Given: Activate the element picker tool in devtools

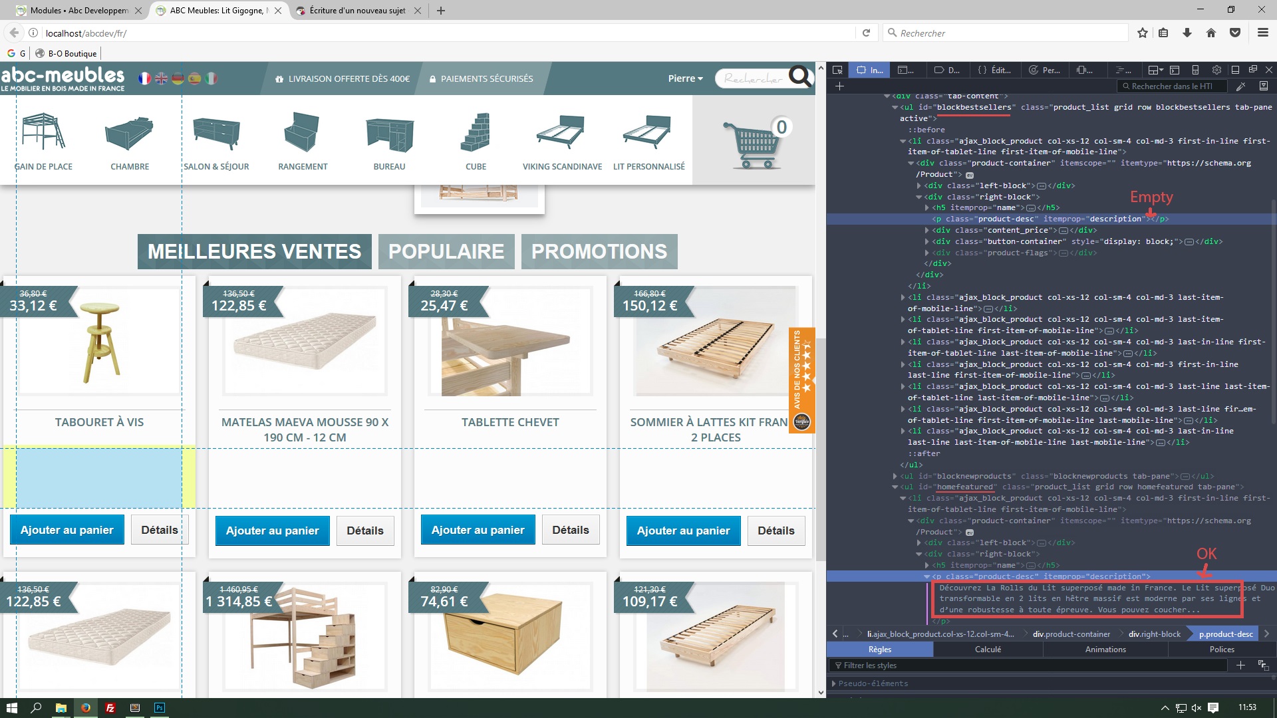Looking at the screenshot, I should (837, 70).
